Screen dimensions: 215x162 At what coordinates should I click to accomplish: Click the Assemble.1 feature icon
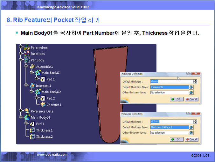point(32,66)
